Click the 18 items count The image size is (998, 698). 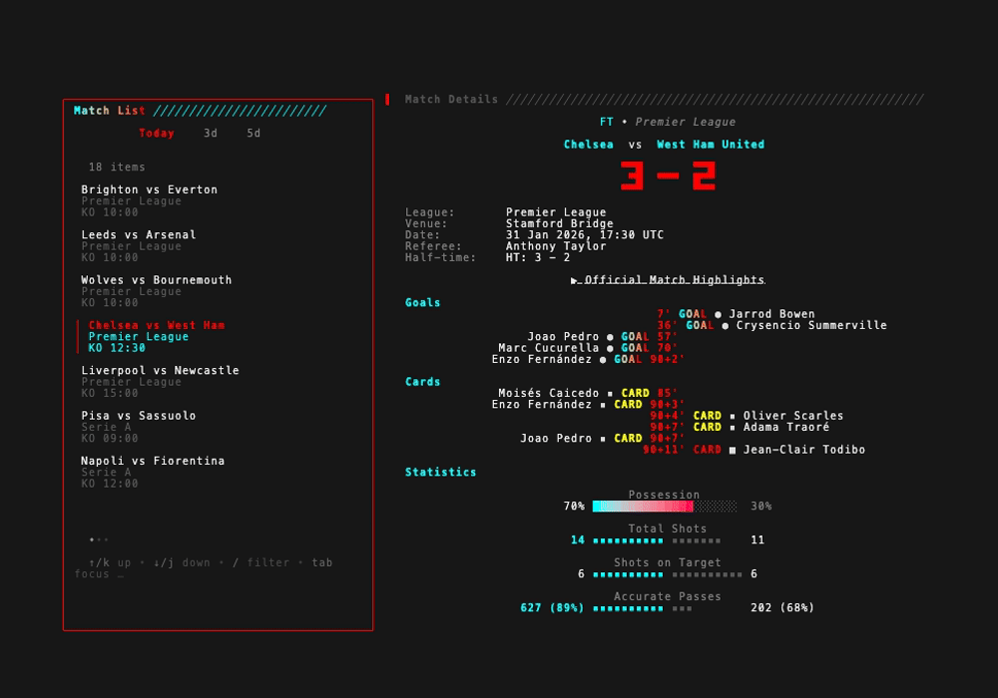click(117, 168)
